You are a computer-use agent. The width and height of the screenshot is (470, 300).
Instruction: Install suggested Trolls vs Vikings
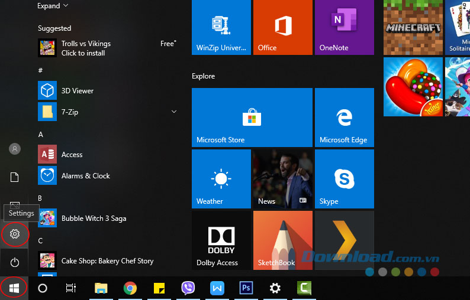[x=85, y=48]
